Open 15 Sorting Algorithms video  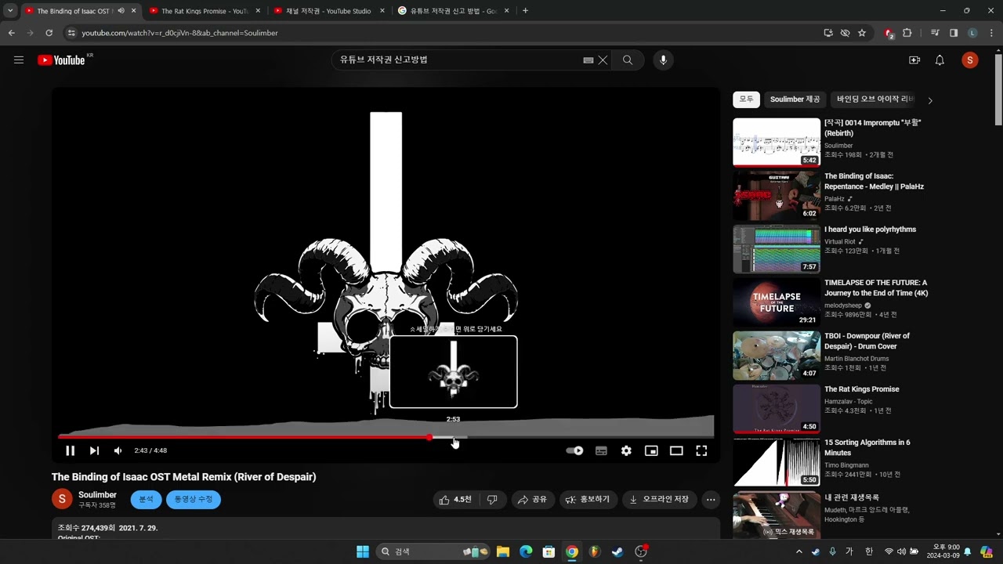(777, 461)
